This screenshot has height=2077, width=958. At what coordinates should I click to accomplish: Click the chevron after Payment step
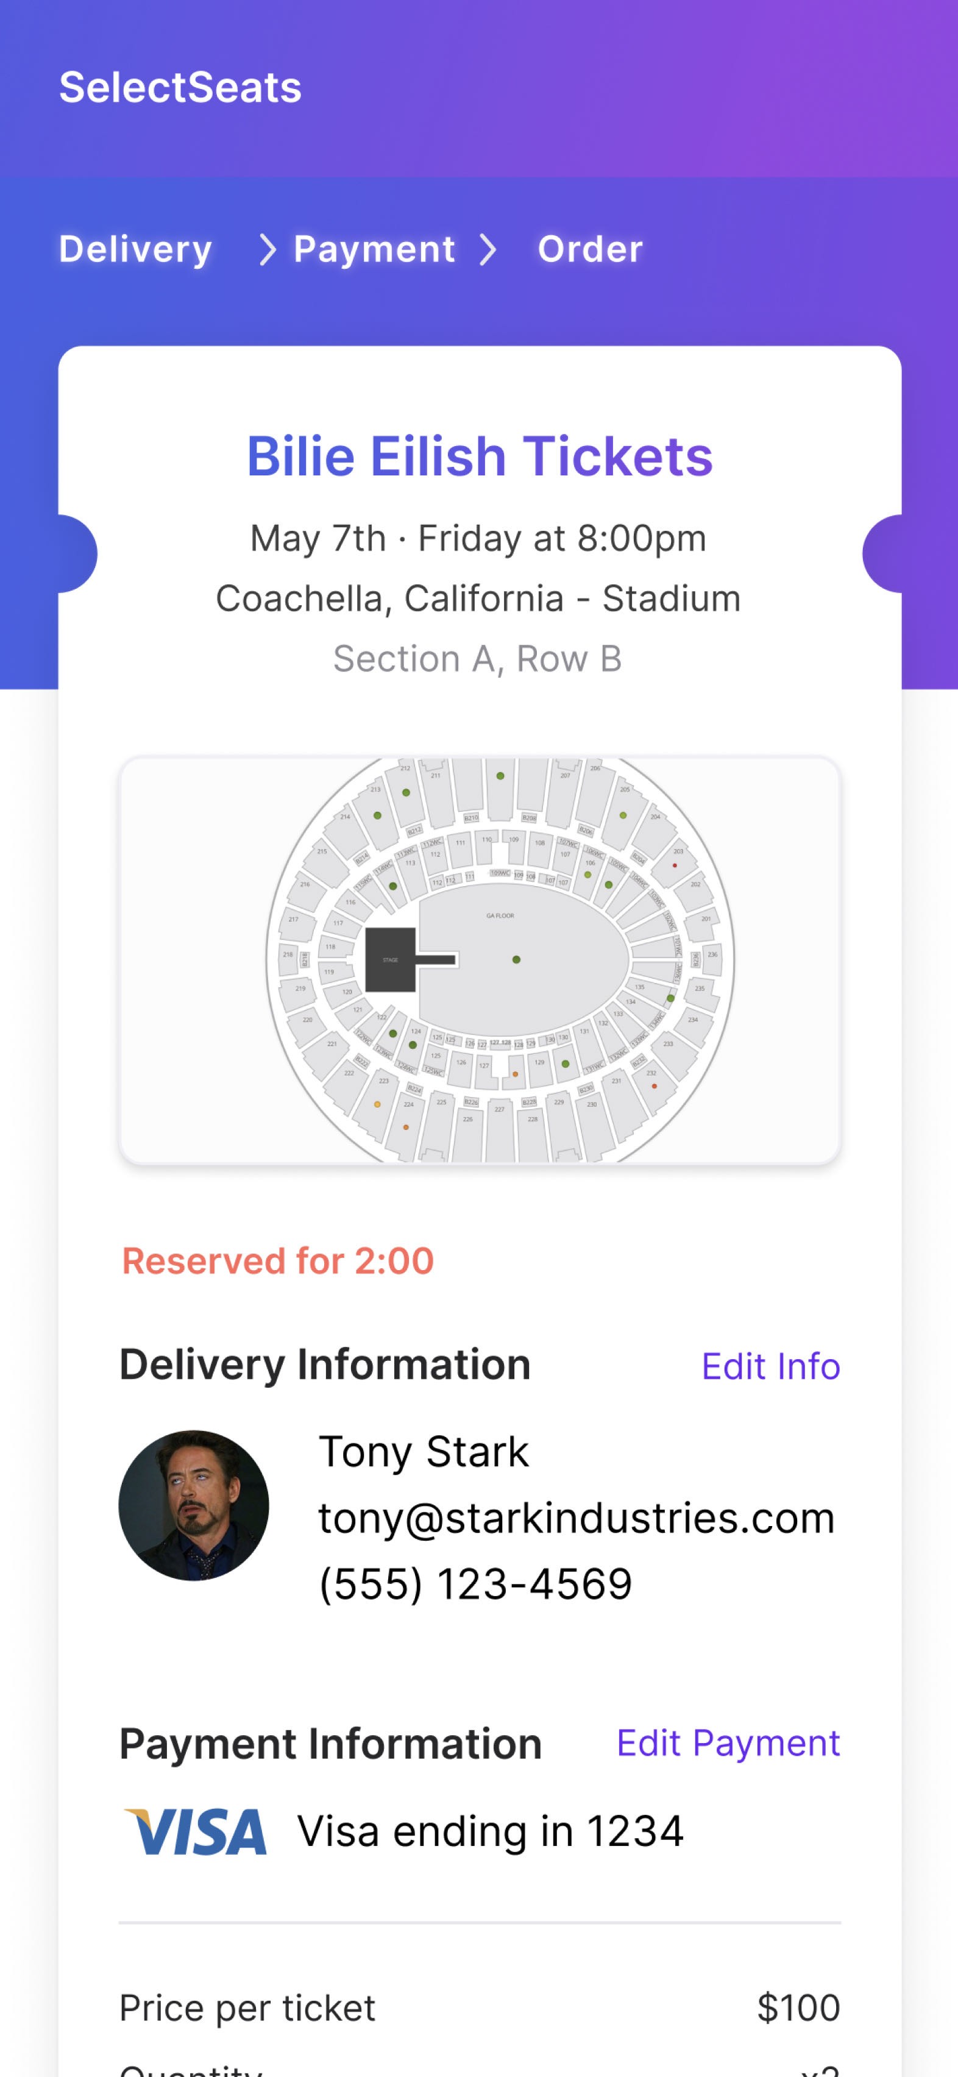click(487, 249)
